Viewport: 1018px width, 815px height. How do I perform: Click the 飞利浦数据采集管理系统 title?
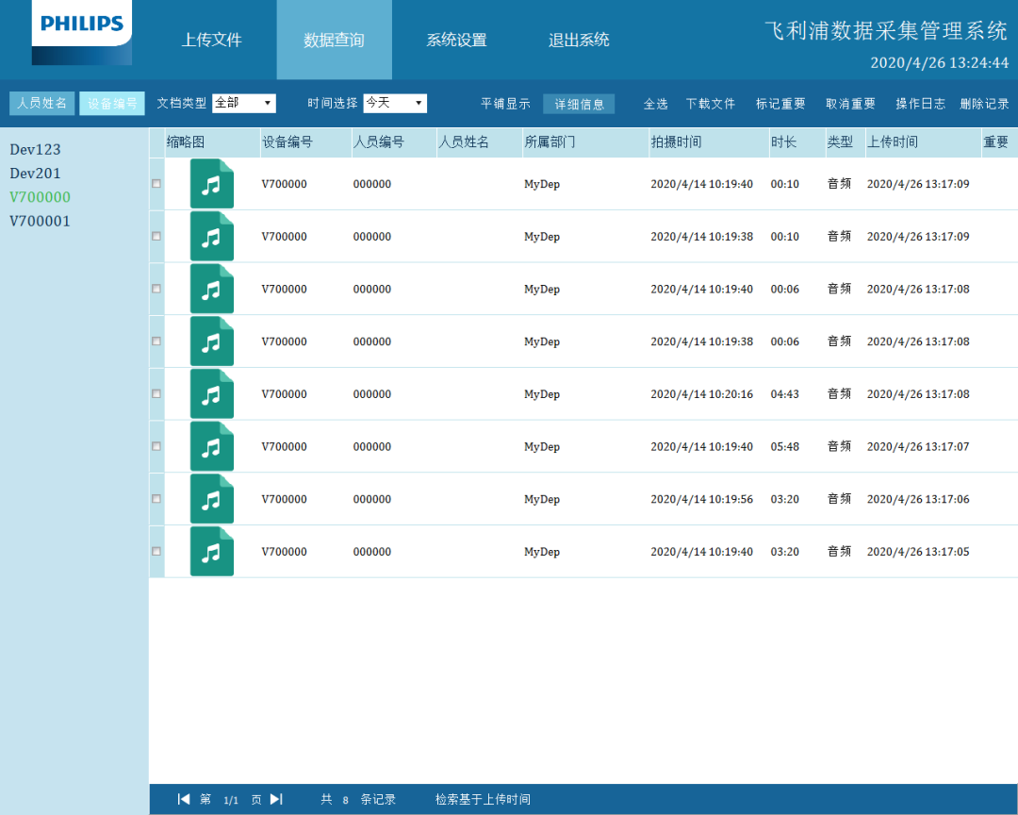[886, 30]
